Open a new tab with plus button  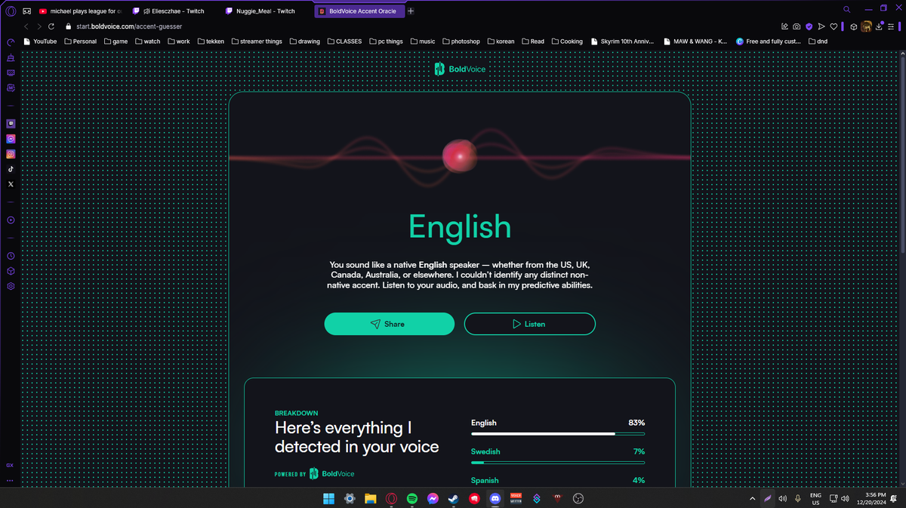(x=411, y=11)
